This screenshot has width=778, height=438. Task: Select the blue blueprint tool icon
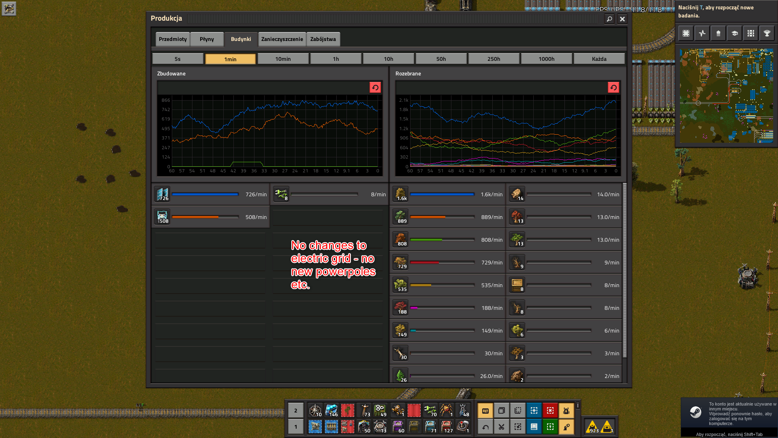tap(534, 410)
